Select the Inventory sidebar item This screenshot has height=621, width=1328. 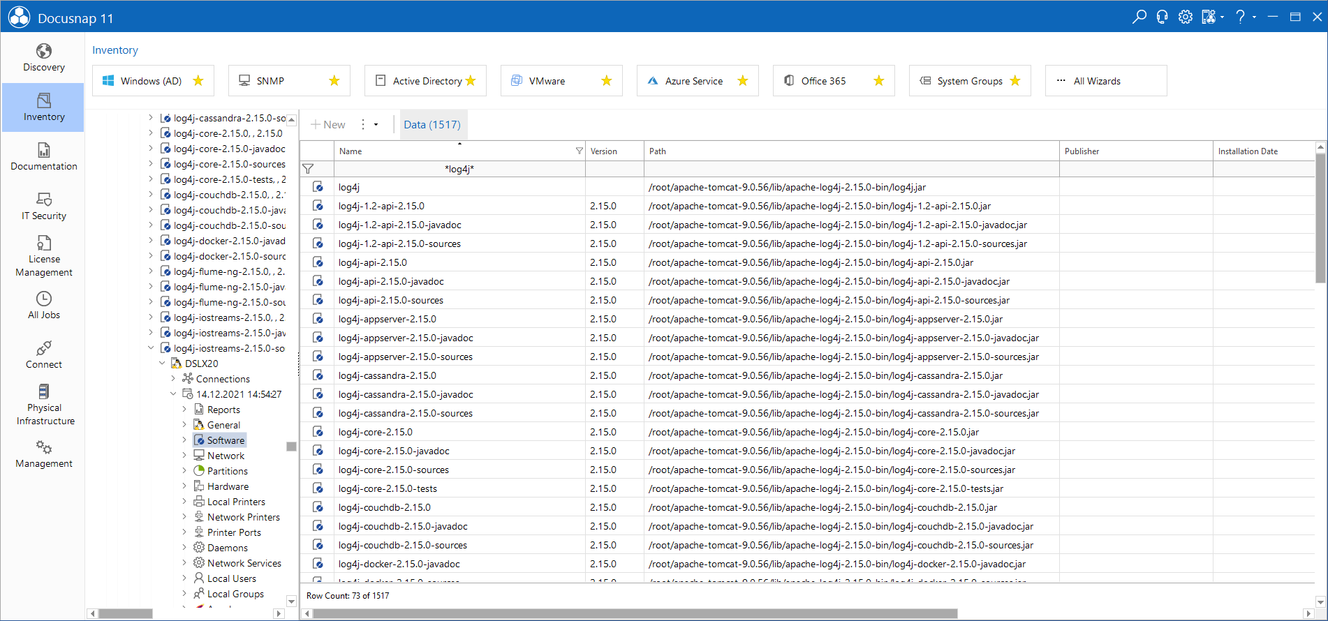point(43,107)
